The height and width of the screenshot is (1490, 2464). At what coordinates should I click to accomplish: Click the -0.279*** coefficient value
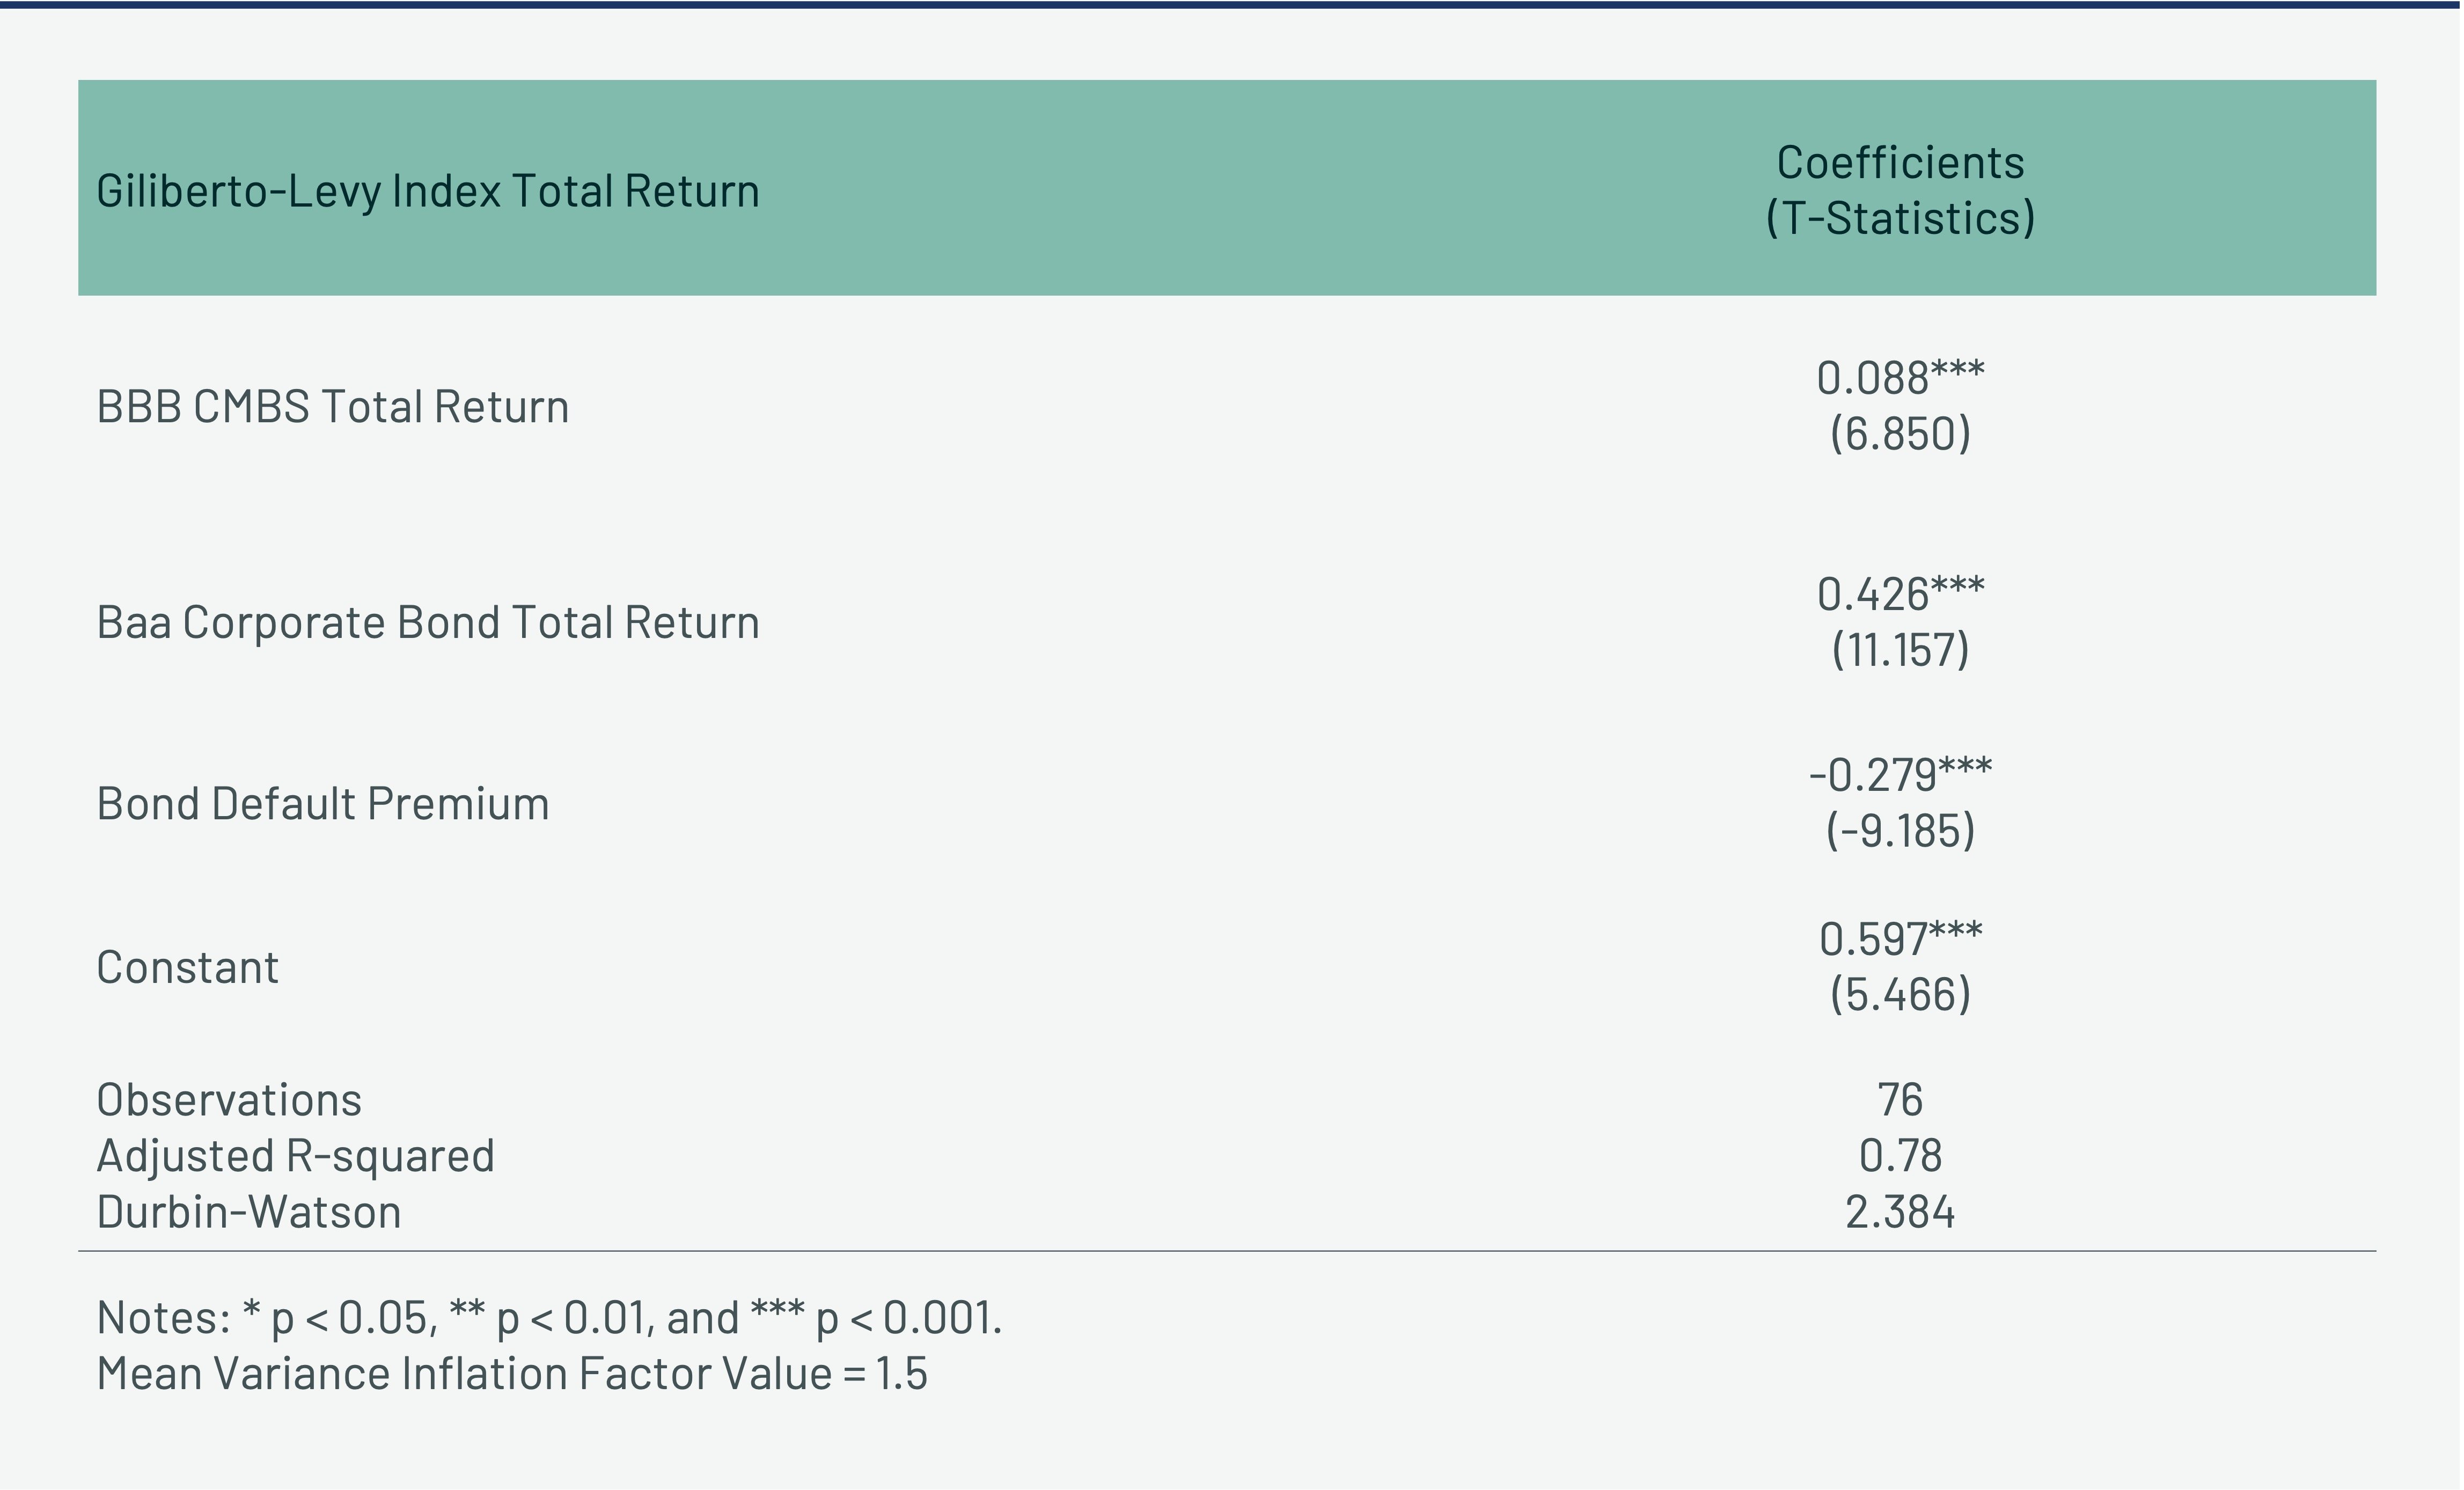point(1899,775)
